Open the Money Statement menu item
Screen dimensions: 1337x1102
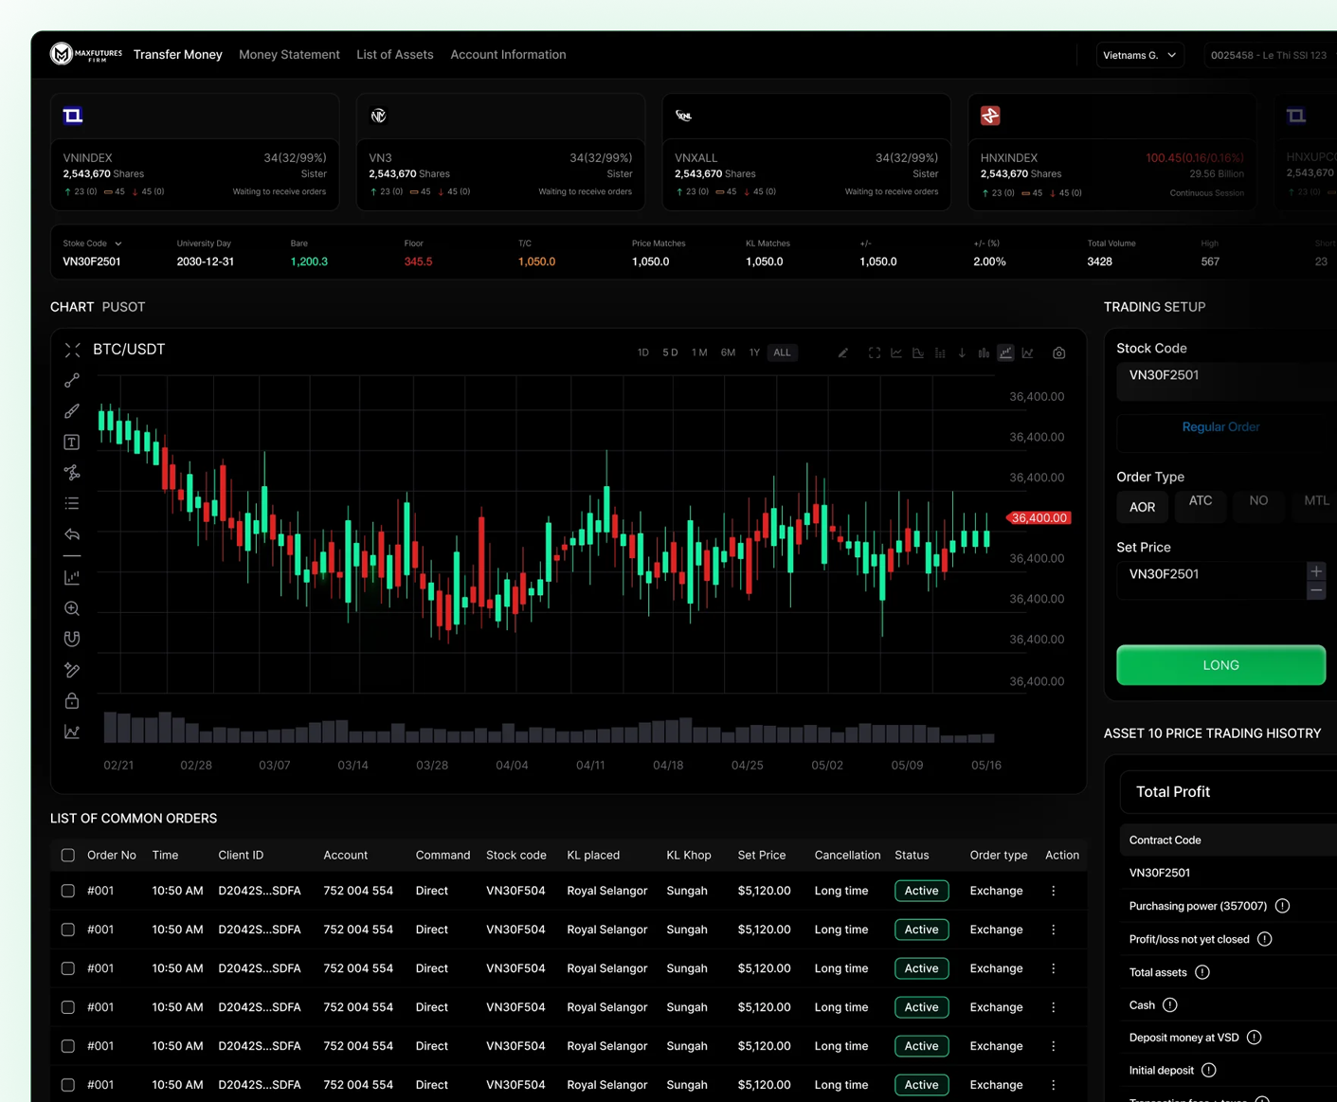click(x=289, y=55)
